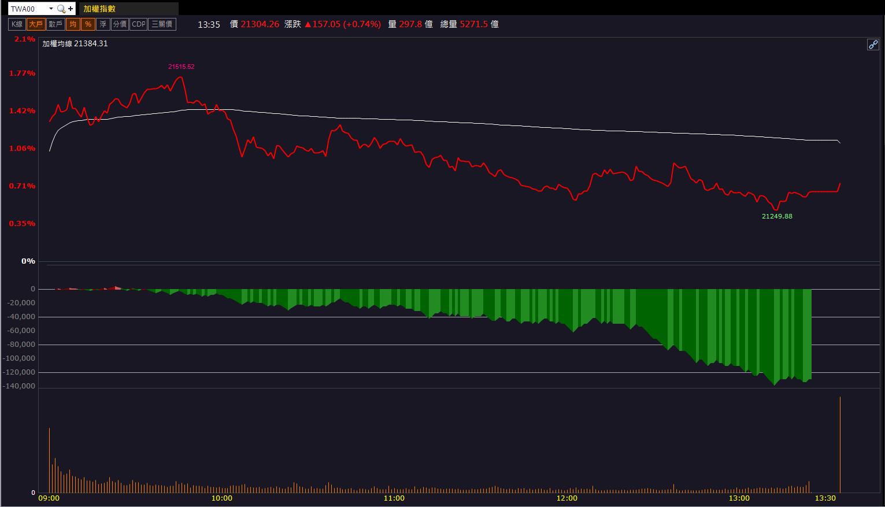The height and width of the screenshot is (507, 885).
Task: Click the price value 21304.26
Action: pos(260,24)
